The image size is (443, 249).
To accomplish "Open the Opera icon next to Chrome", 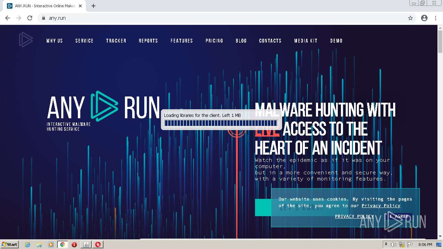I will click(74, 245).
